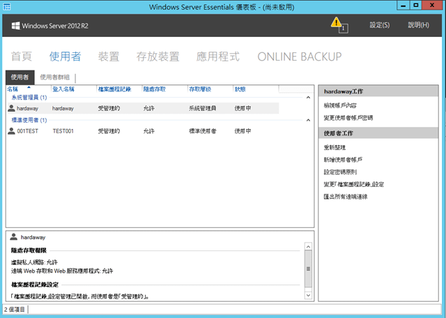
Task: Click the 使用者工作 section header
Action: tap(378, 133)
